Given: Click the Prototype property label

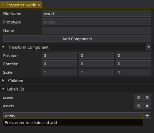Looking at the screenshot, I should (x=12, y=22).
